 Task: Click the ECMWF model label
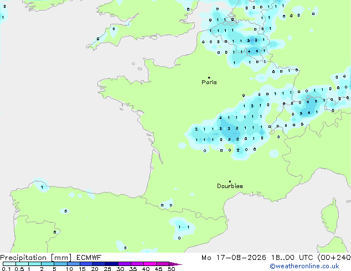click(x=89, y=258)
